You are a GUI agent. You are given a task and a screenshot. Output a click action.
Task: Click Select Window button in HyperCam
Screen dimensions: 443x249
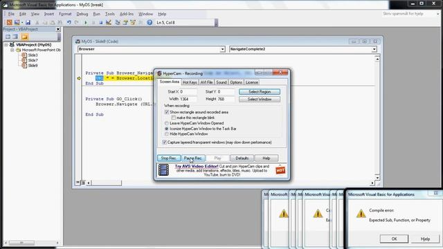pos(260,100)
